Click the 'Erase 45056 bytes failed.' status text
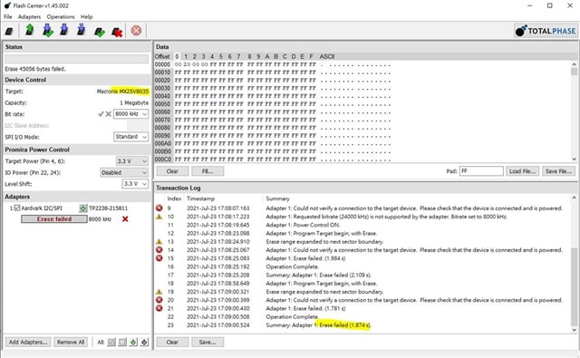 pos(35,69)
